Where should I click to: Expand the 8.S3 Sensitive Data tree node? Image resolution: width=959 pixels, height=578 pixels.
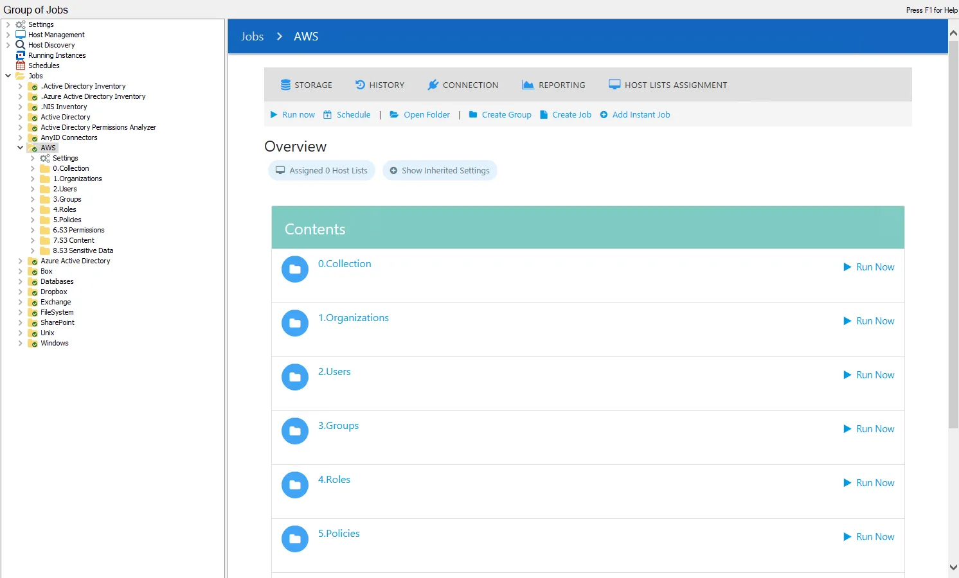click(32, 250)
